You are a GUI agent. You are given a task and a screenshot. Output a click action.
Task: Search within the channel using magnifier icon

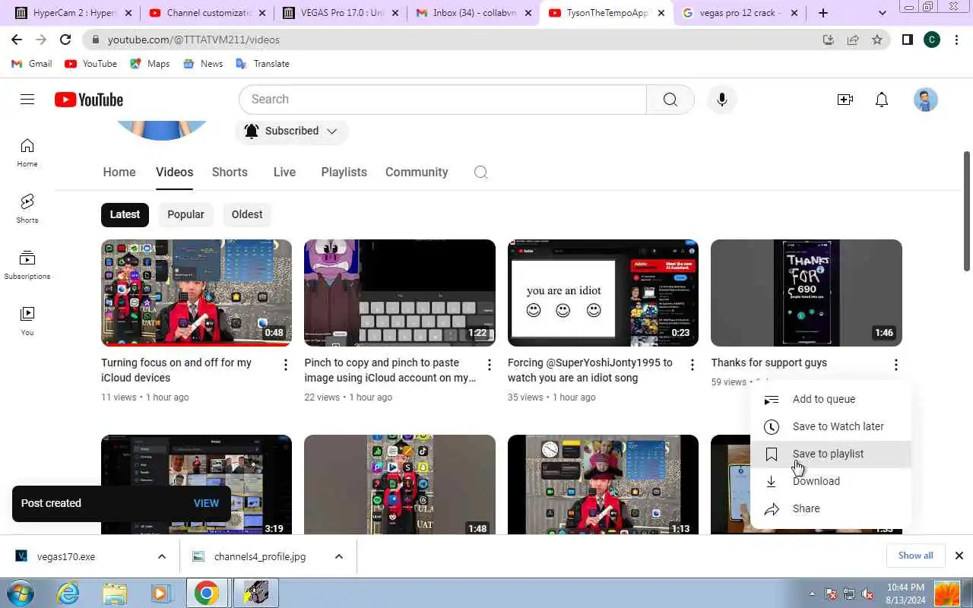480,172
